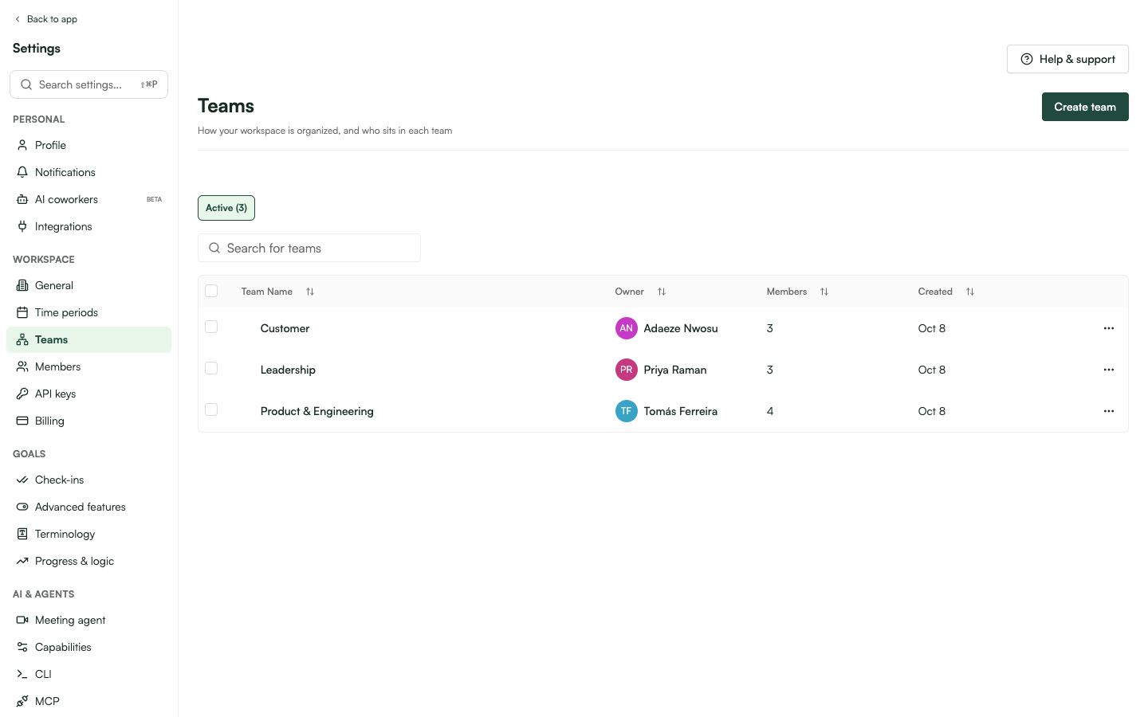Focus the Search settings field

[x=88, y=84]
